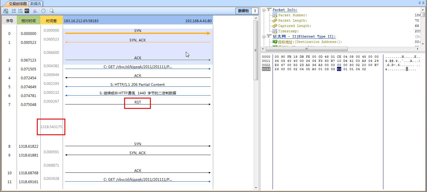The width and height of the screenshot is (427, 192).
Task: Switch to the 数据流 tab
Action: [36, 4]
